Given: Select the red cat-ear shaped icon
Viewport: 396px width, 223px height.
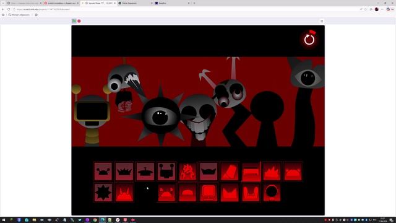Looking at the screenshot, I should [230, 193].
